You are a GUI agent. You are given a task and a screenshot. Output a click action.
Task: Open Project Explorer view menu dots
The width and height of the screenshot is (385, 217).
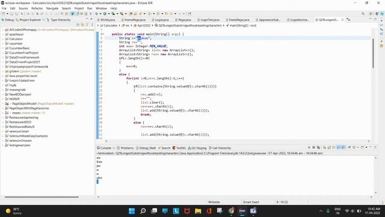pyautogui.click(x=92, y=25)
